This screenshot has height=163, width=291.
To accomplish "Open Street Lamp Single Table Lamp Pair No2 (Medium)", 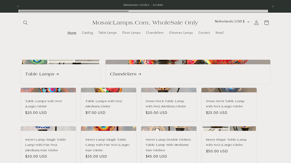I will (x=45, y=145).
